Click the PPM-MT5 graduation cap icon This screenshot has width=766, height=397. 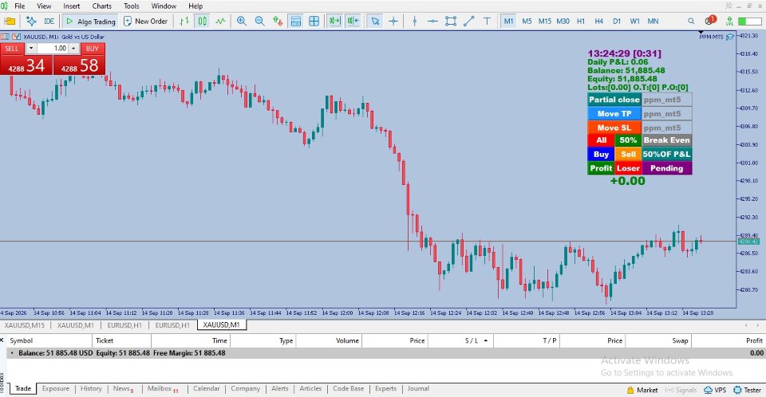(730, 37)
